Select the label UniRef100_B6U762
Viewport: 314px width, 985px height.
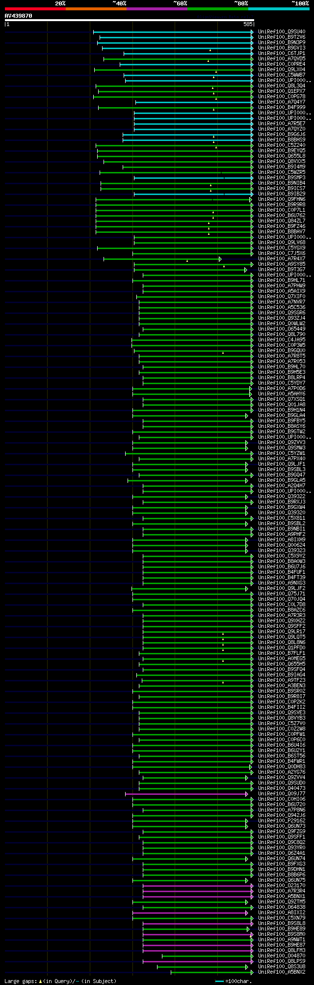[x=282, y=215]
